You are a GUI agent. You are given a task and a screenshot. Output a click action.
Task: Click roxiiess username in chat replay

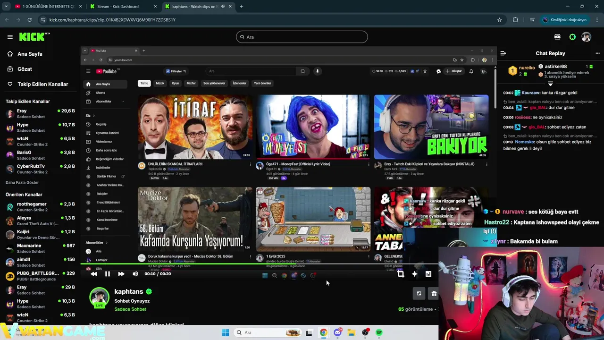[522, 117]
